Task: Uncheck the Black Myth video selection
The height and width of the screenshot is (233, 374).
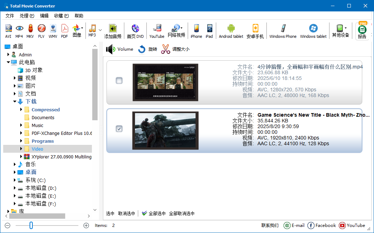Action: (119, 130)
